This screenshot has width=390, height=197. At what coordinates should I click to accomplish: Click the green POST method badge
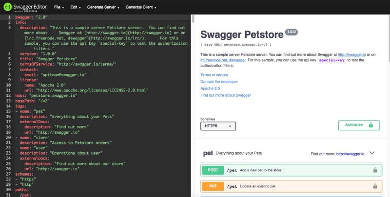tap(213, 170)
